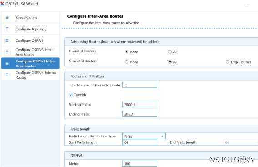The height and width of the screenshot is (167, 258).
Task: Select Configure OSPFv3 Inter-Area Routes step
Action: tap(30, 63)
